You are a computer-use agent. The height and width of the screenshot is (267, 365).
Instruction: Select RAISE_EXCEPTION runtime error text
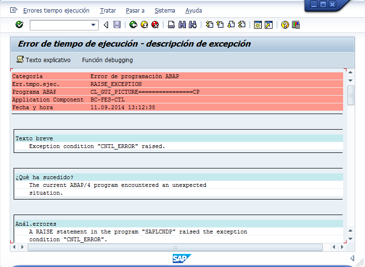(x=116, y=84)
